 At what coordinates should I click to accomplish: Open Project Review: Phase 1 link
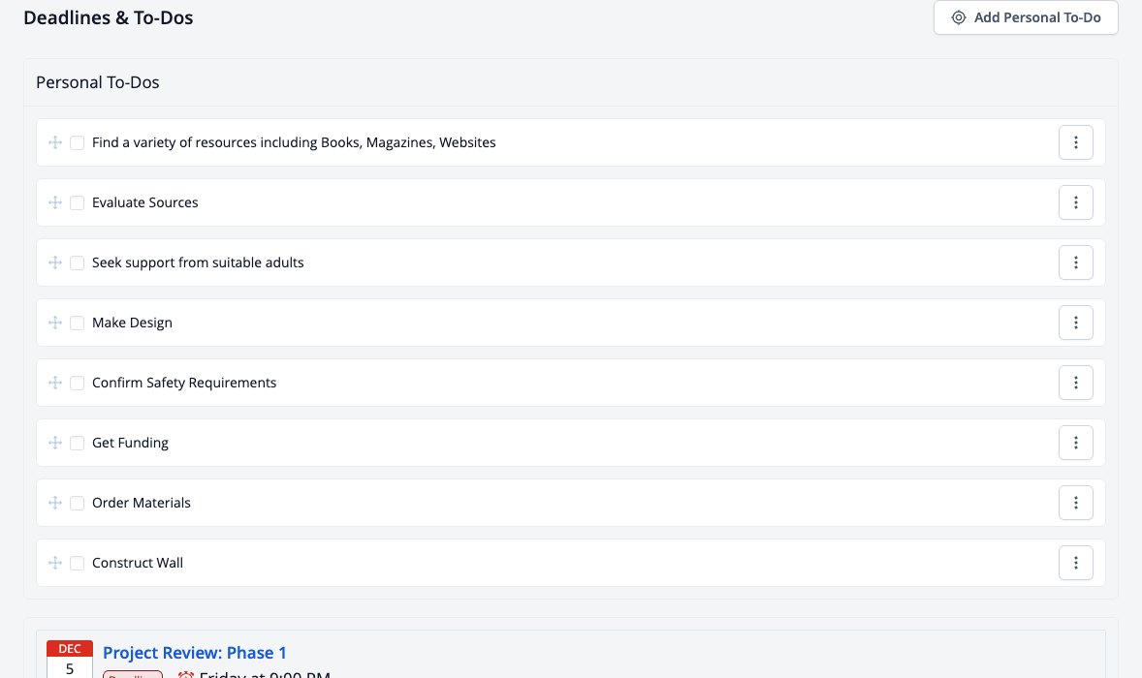coord(195,653)
